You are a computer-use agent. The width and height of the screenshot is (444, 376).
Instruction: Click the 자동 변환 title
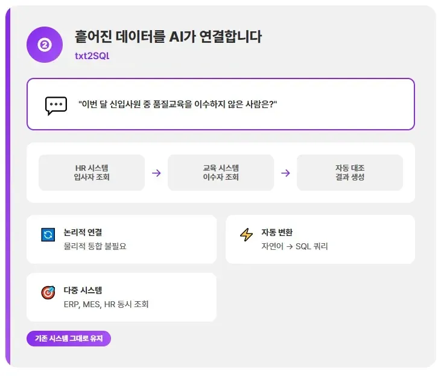pyautogui.click(x=277, y=232)
